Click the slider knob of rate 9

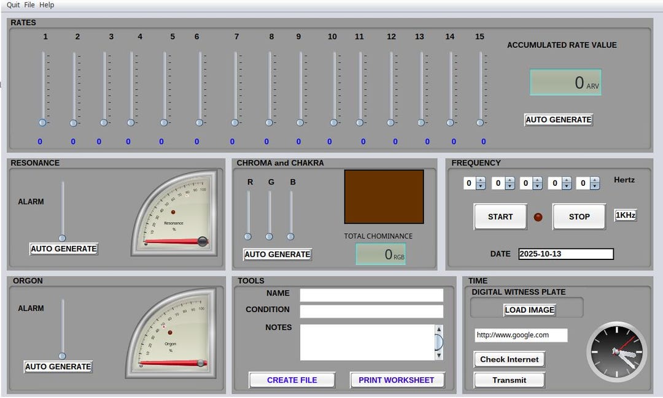(x=300, y=123)
